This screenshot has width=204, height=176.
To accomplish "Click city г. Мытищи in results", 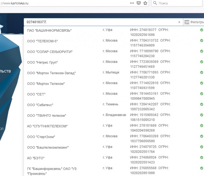I will pos(111,73).
